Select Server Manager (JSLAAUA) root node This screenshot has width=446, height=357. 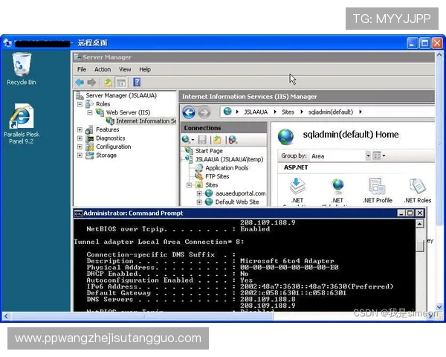click(121, 96)
